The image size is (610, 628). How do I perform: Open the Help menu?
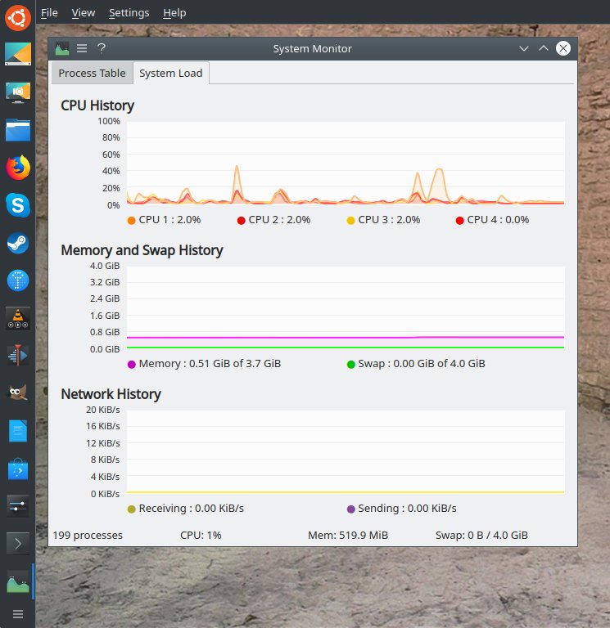click(x=174, y=13)
